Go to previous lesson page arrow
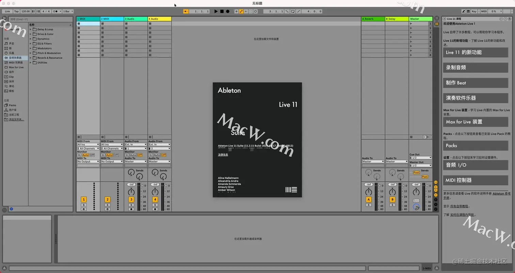The width and height of the screenshot is (515, 273). click(501, 19)
